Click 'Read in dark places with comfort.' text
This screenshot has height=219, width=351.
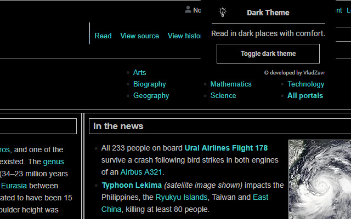coord(268,33)
